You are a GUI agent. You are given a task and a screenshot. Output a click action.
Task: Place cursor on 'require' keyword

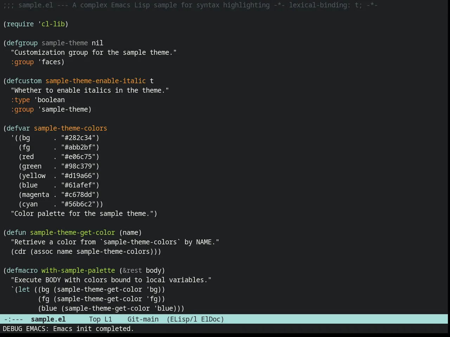20,24
